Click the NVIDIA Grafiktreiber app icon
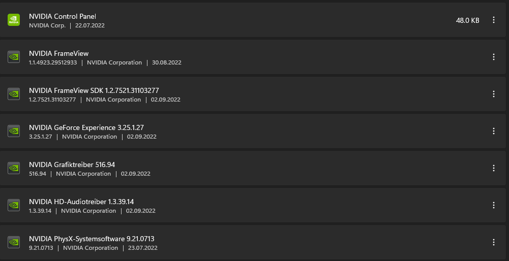The width and height of the screenshot is (509, 261). 14,168
